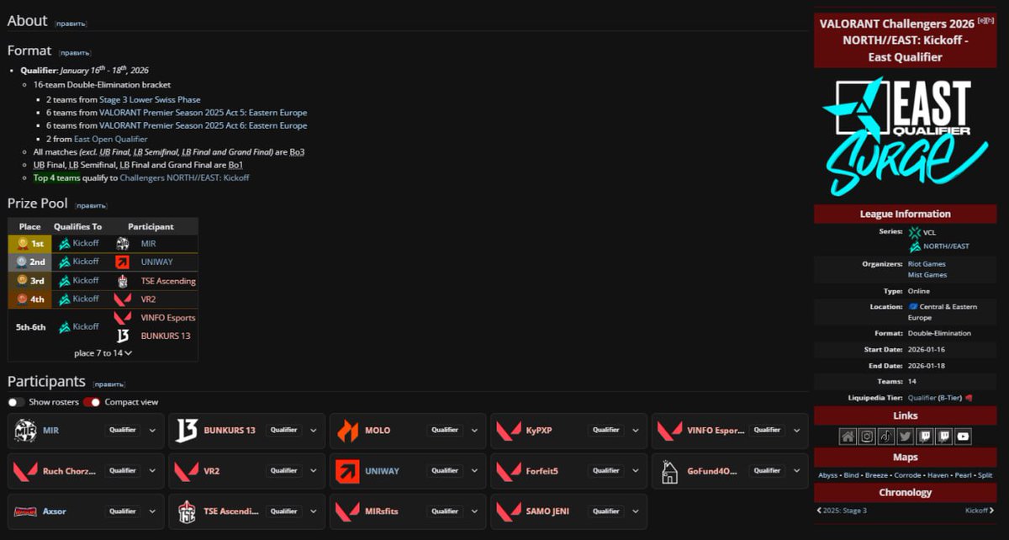
Task: Open Premier Season 2025 Act 6 link
Action: (203, 125)
